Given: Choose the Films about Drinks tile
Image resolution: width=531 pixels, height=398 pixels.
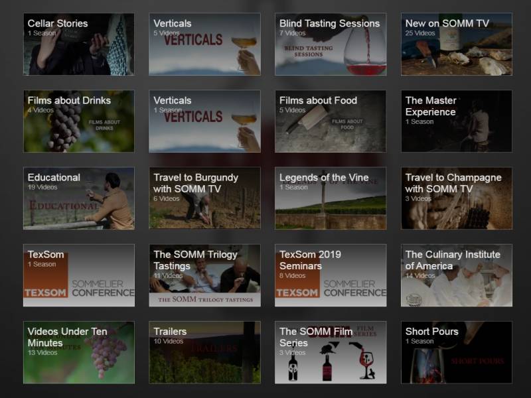Looking at the screenshot, I should coord(78,121).
